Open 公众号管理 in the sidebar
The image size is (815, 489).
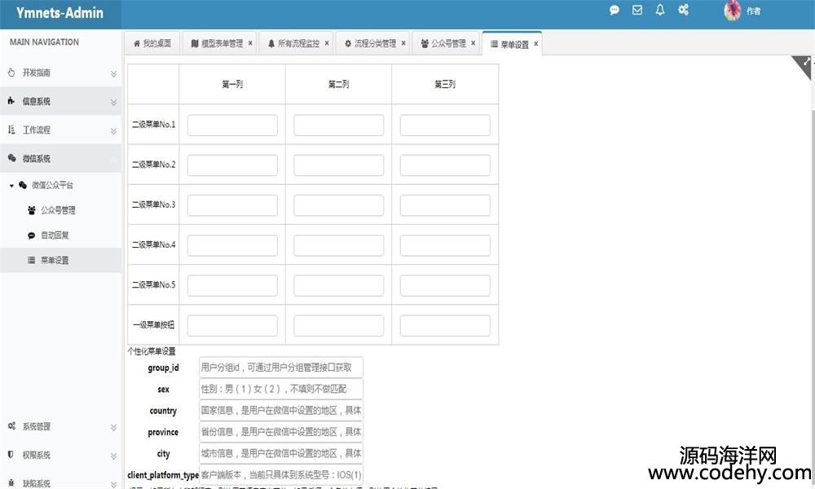(58, 210)
